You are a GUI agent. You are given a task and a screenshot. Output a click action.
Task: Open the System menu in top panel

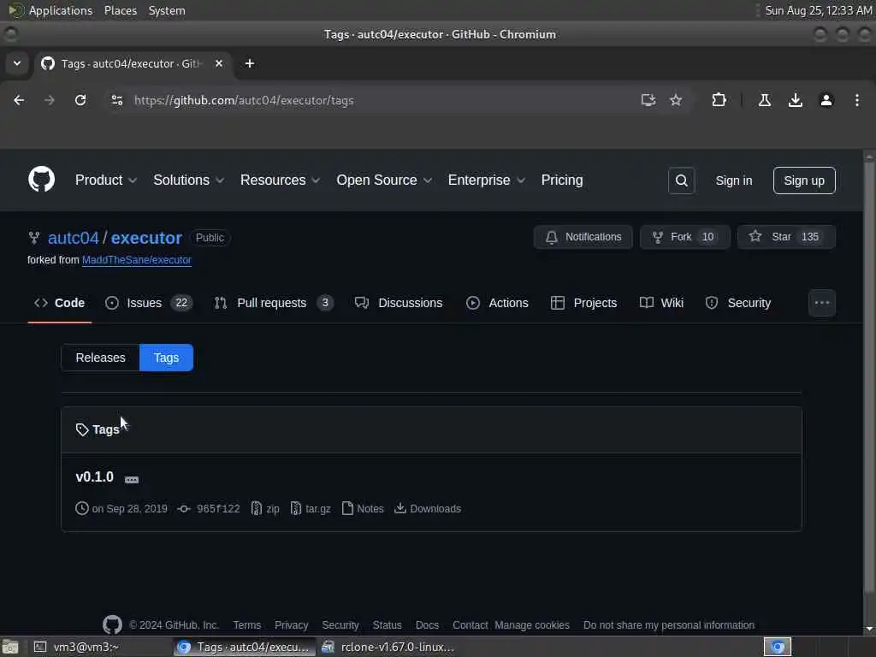click(x=167, y=10)
